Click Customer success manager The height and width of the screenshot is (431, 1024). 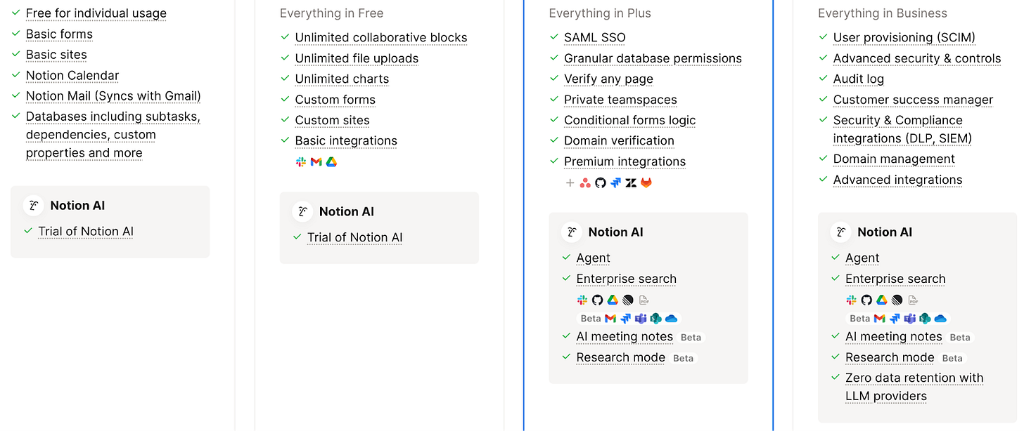click(914, 100)
